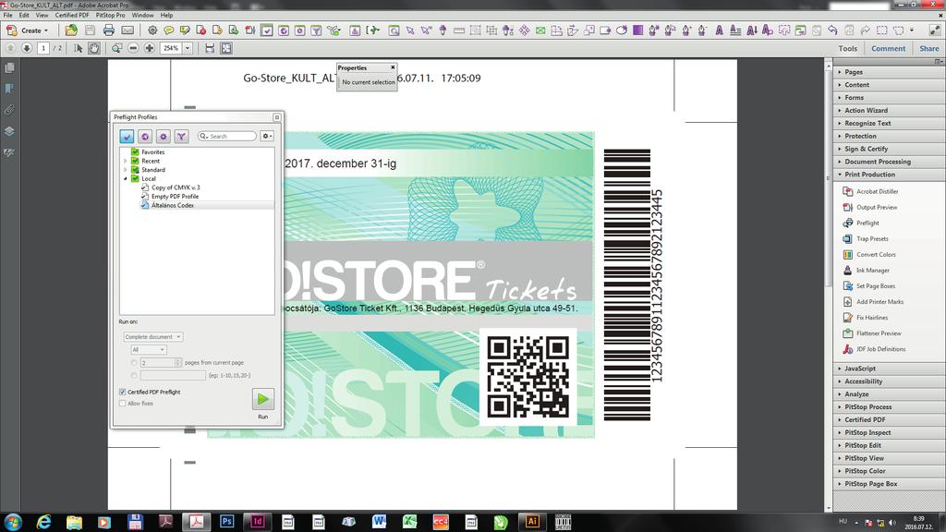Select the Általános Codex profile
946x532 pixels.
tap(173, 205)
